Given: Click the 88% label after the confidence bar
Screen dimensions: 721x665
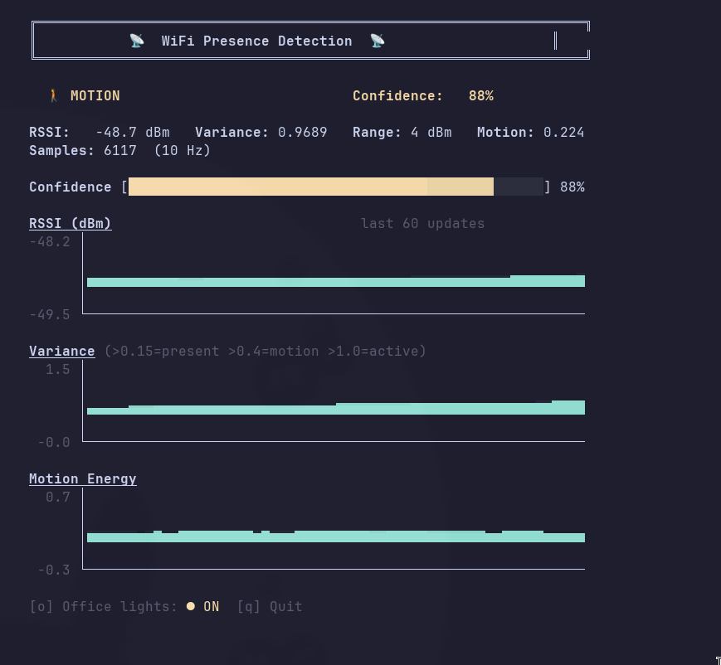Looking at the screenshot, I should point(572,187).
